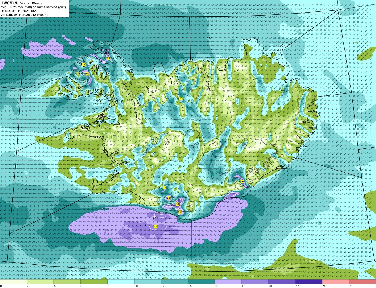Pick the 4–6 m/s light green swatch

pos(67,282)
